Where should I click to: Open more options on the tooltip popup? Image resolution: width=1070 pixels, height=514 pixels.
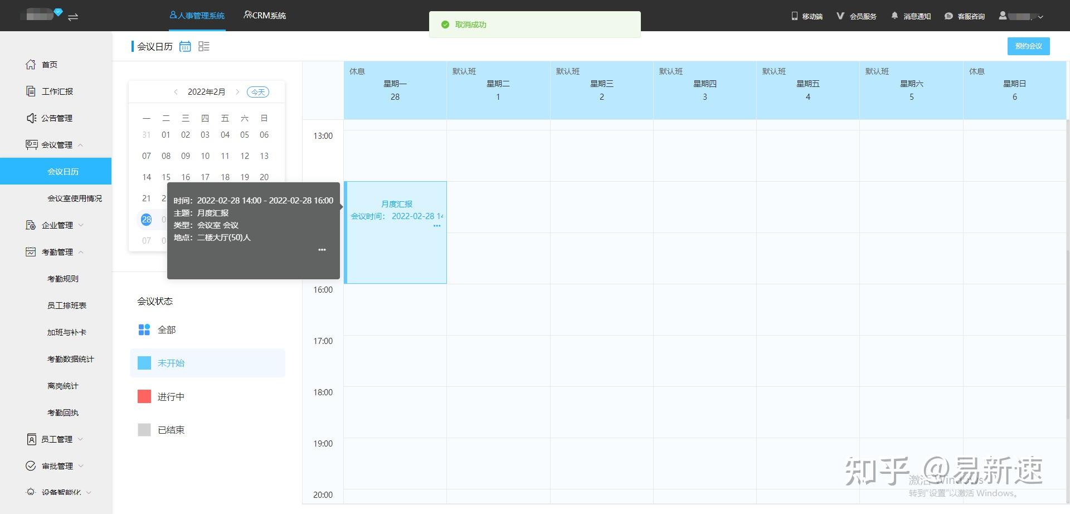pyautogui.click(x=322, y=250)
